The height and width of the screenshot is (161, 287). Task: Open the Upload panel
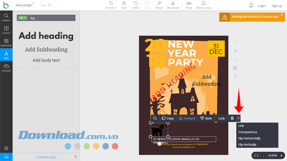[6, 68]
